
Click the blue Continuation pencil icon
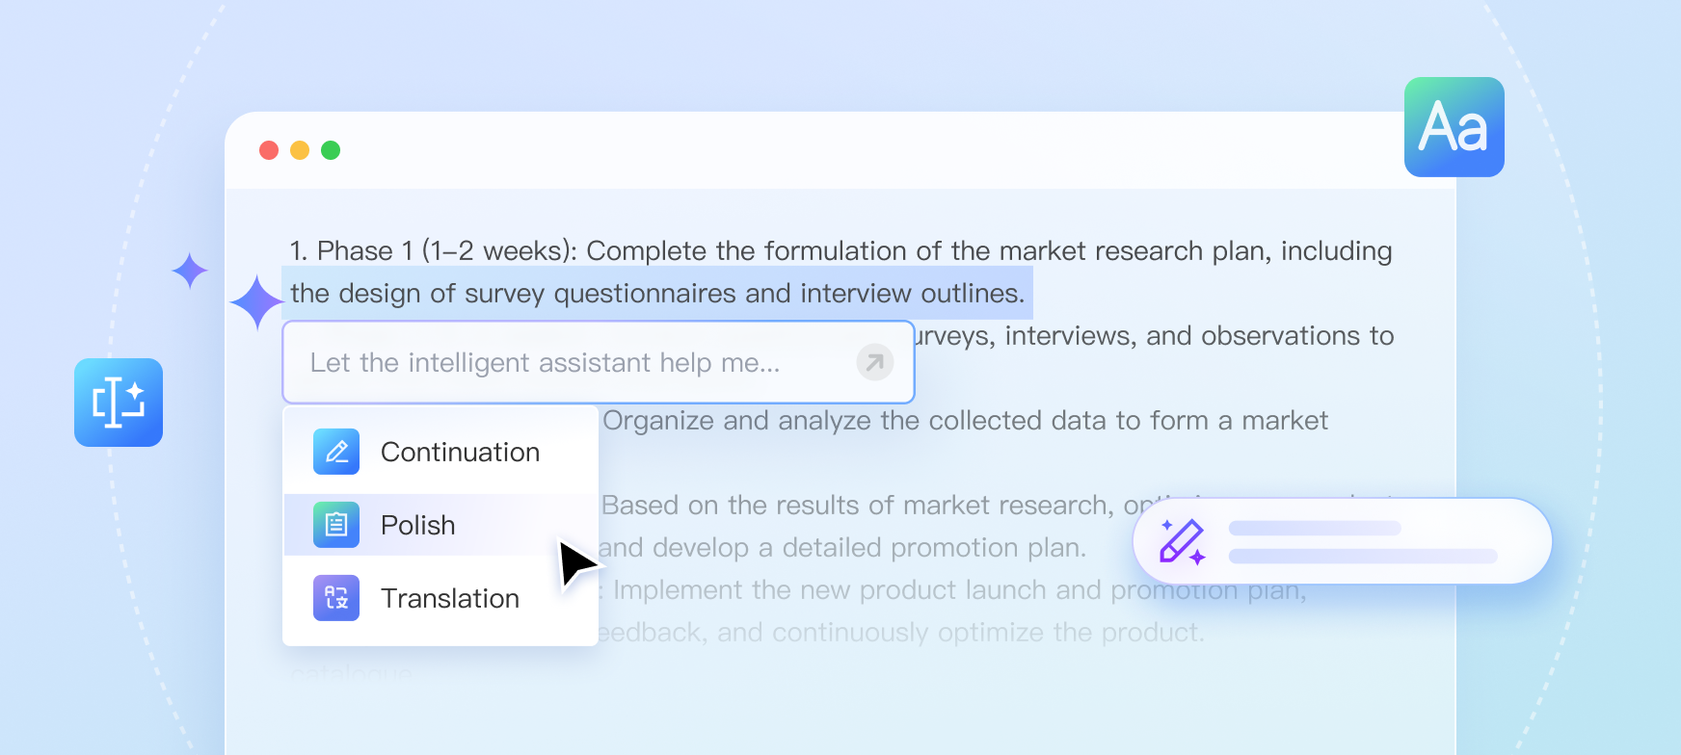point(336,452)
